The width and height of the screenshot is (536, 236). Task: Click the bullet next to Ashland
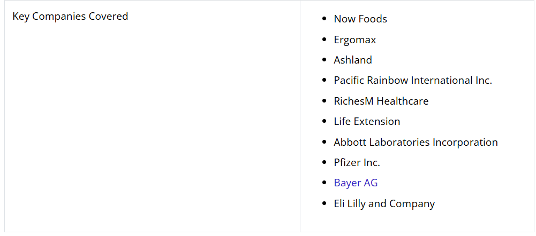click(x=324, y=60)
